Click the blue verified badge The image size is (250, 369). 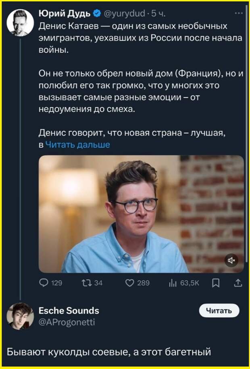coord(96,14)
